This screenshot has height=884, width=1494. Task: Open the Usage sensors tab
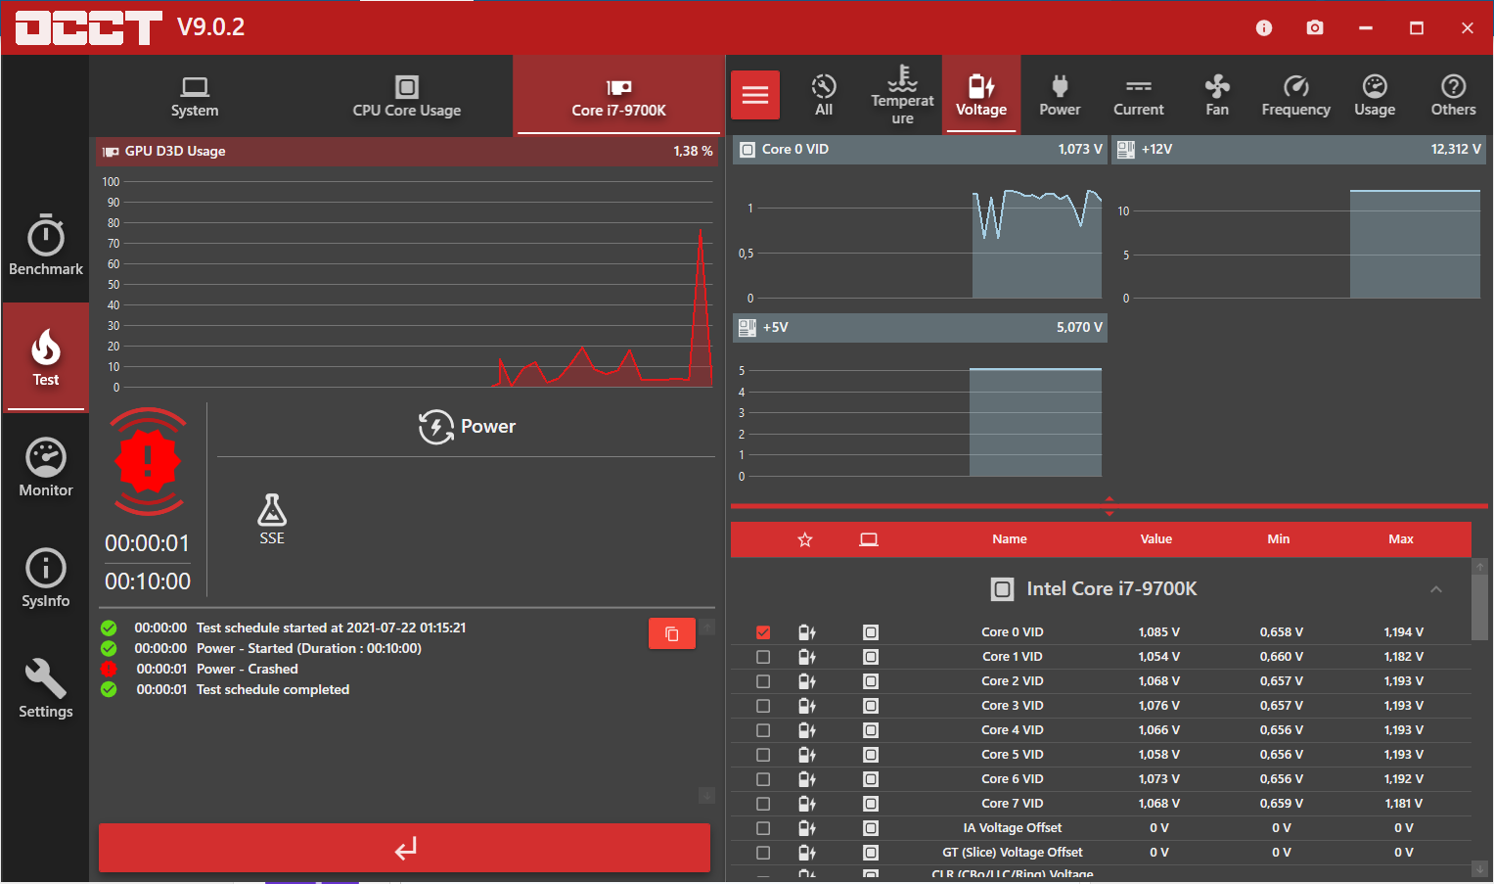point(1375,95)
